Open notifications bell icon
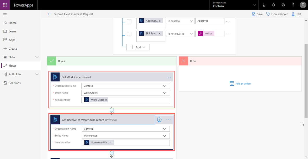The width and height of the screenshot is (308, 159). (x=273, y=5)
